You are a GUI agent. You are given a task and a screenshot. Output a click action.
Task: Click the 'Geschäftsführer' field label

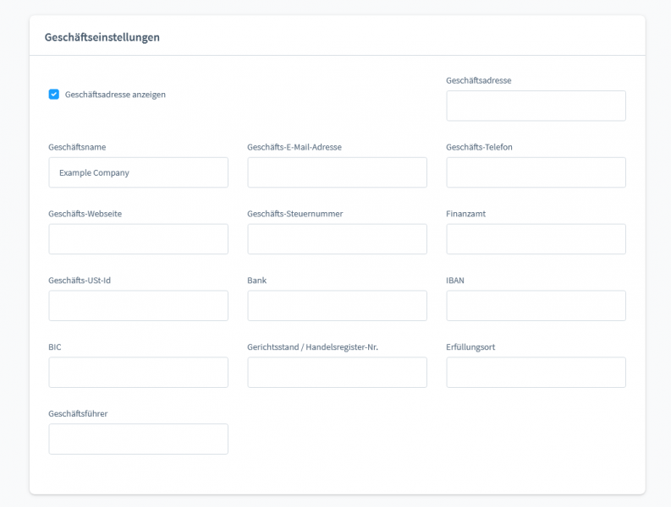pos(78,414)
